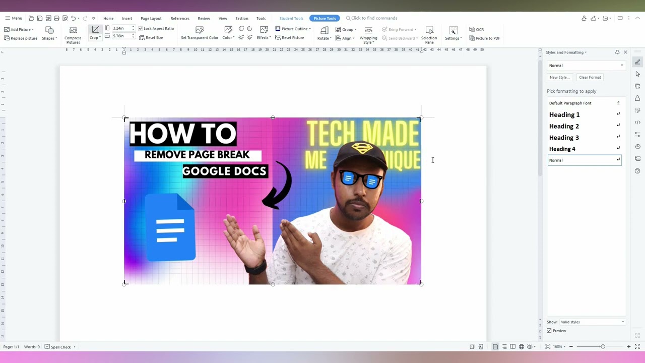Open the 160% zoom level menu

tap(559, 347)
